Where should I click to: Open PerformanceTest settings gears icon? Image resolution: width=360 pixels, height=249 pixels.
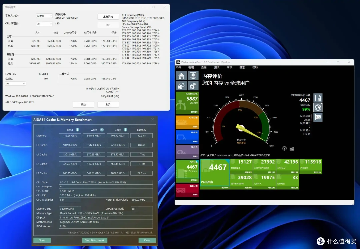pos(193,86)
